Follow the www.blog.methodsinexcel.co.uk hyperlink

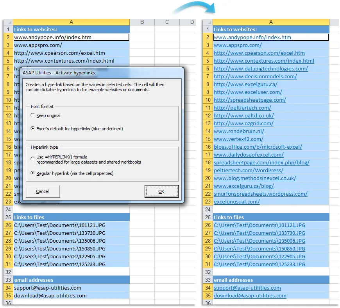(255, 178)
